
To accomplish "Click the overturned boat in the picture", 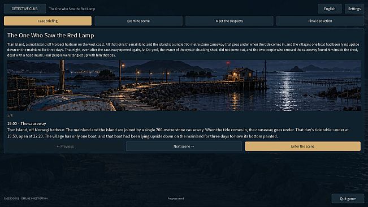I will [71, 103].
